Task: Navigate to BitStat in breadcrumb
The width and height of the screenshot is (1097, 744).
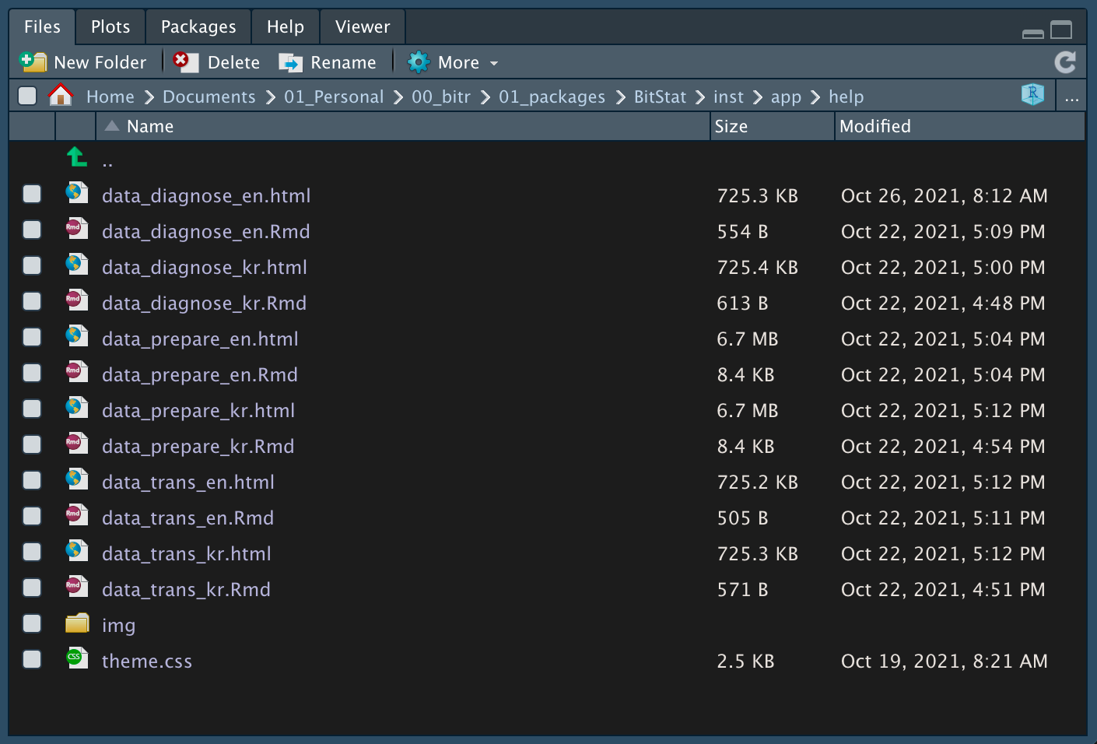Action: [x=660, y=97]
